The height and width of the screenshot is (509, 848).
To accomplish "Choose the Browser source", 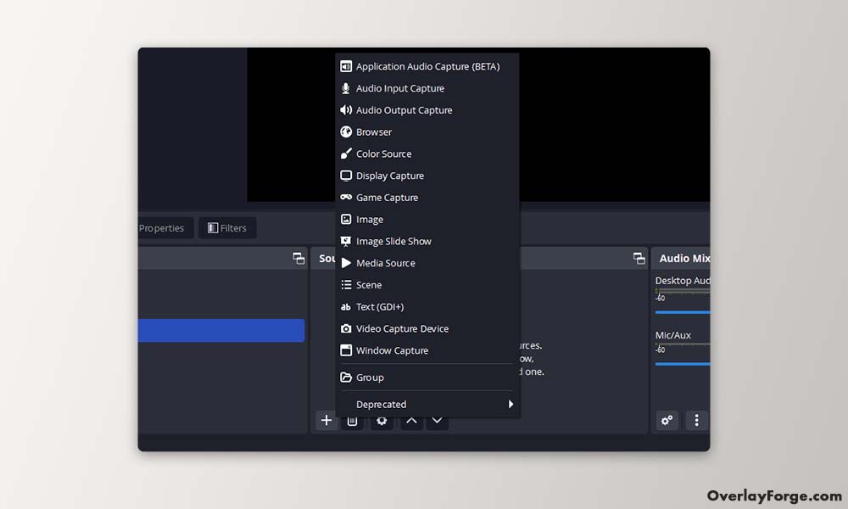I will (374, 131).
